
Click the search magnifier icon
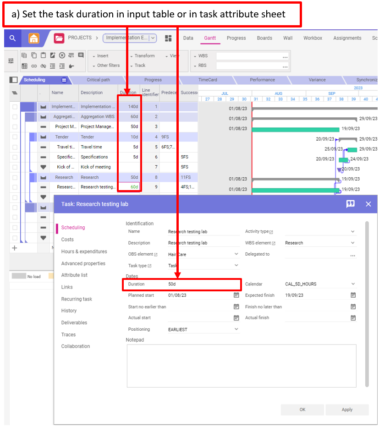coord(12,38)
